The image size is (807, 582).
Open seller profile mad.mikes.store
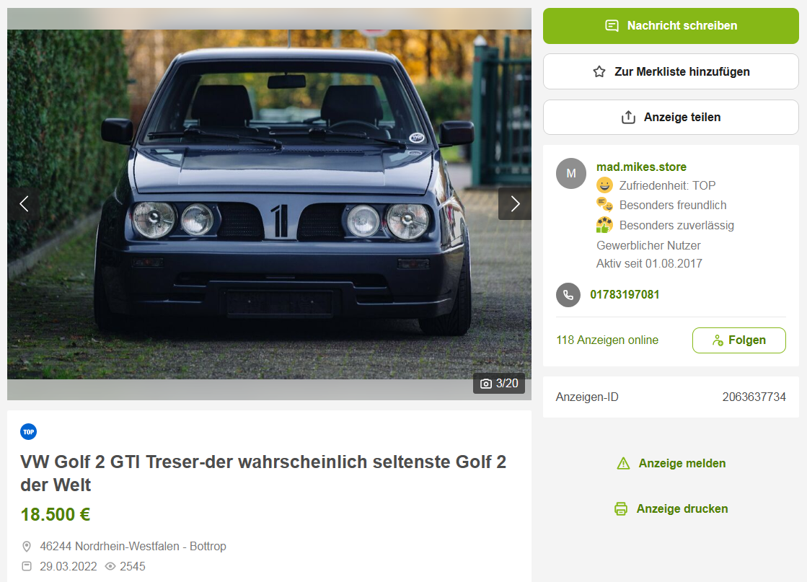(x=641, y=167)
